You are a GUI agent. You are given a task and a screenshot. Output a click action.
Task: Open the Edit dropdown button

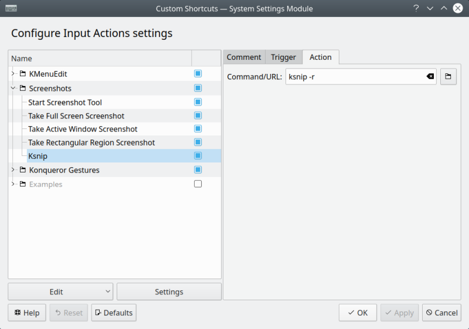click(60, 291)
